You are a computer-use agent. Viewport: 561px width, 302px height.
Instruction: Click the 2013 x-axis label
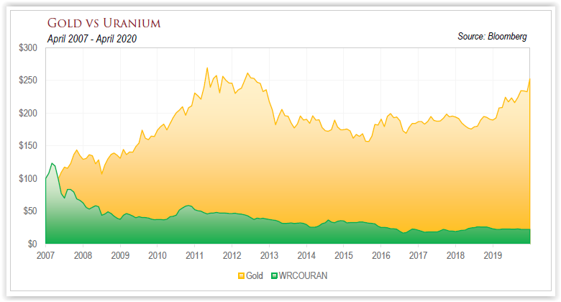(x=269, y=255)
